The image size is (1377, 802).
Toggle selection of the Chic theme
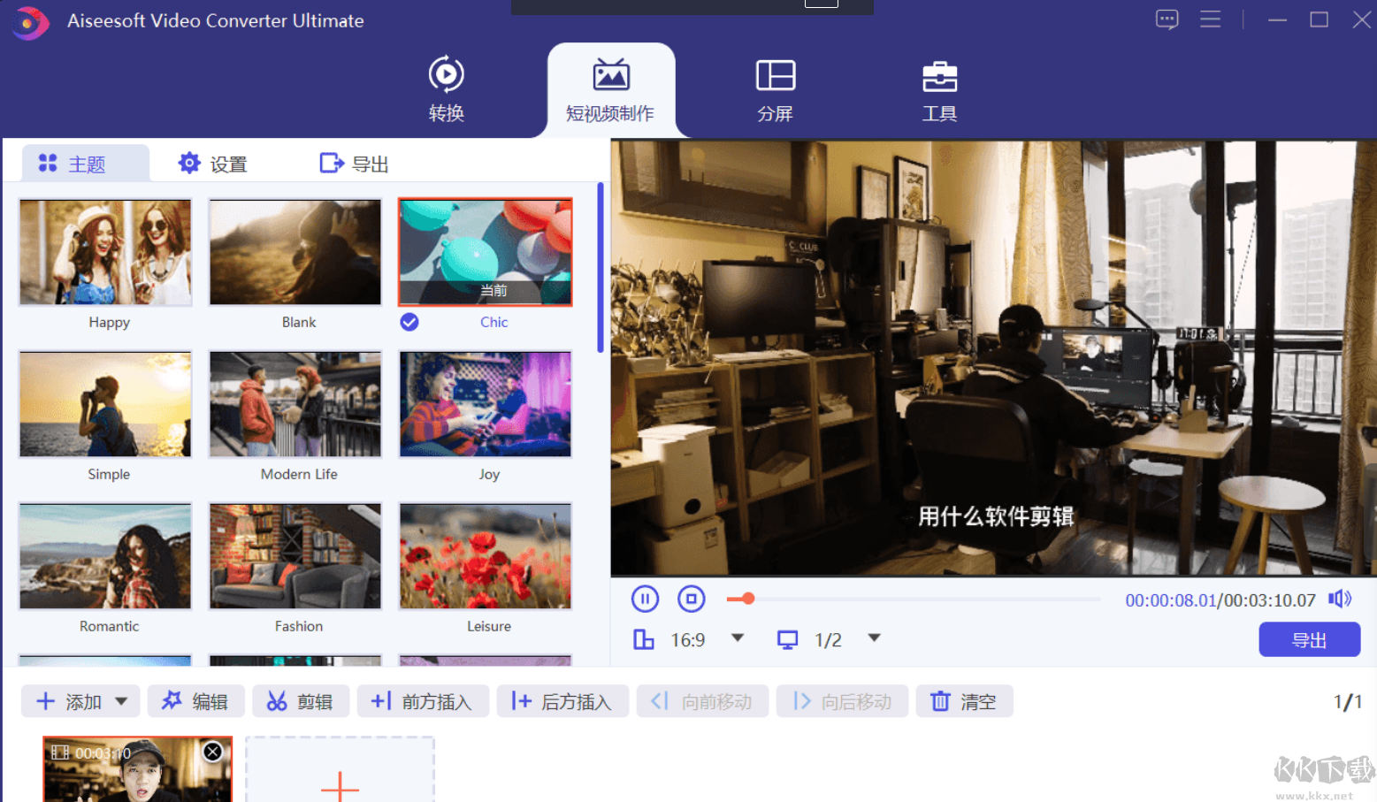409,322
